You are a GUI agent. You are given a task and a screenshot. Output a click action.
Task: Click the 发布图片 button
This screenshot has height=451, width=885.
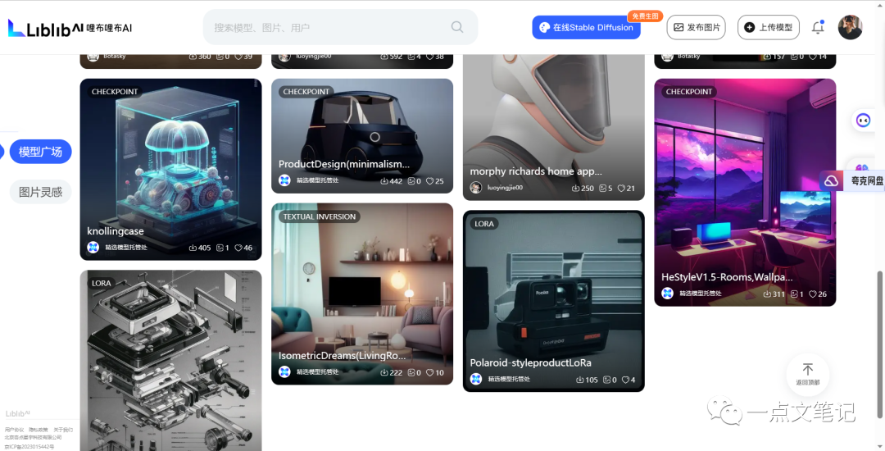coord(696,27)
